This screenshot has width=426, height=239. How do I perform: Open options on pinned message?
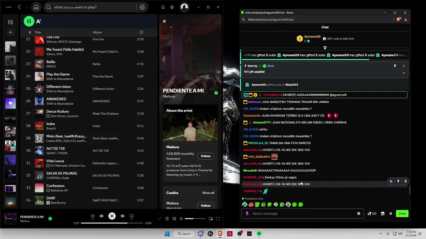[404, 66]
